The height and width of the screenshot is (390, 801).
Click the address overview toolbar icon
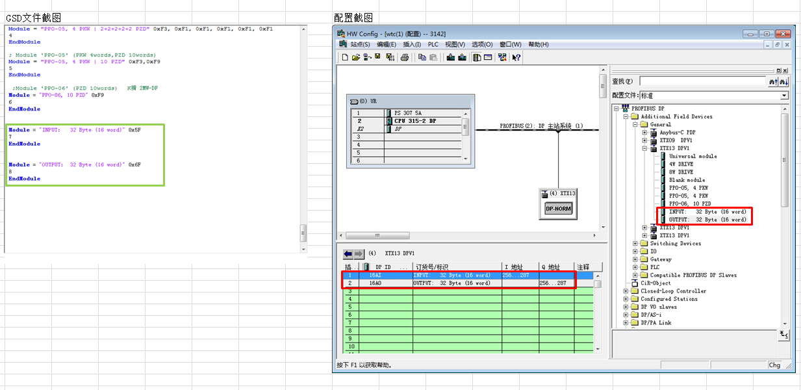coord(488,57)
